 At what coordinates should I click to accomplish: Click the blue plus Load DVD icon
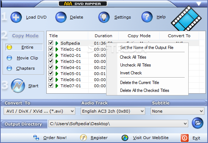coord(16,17)
